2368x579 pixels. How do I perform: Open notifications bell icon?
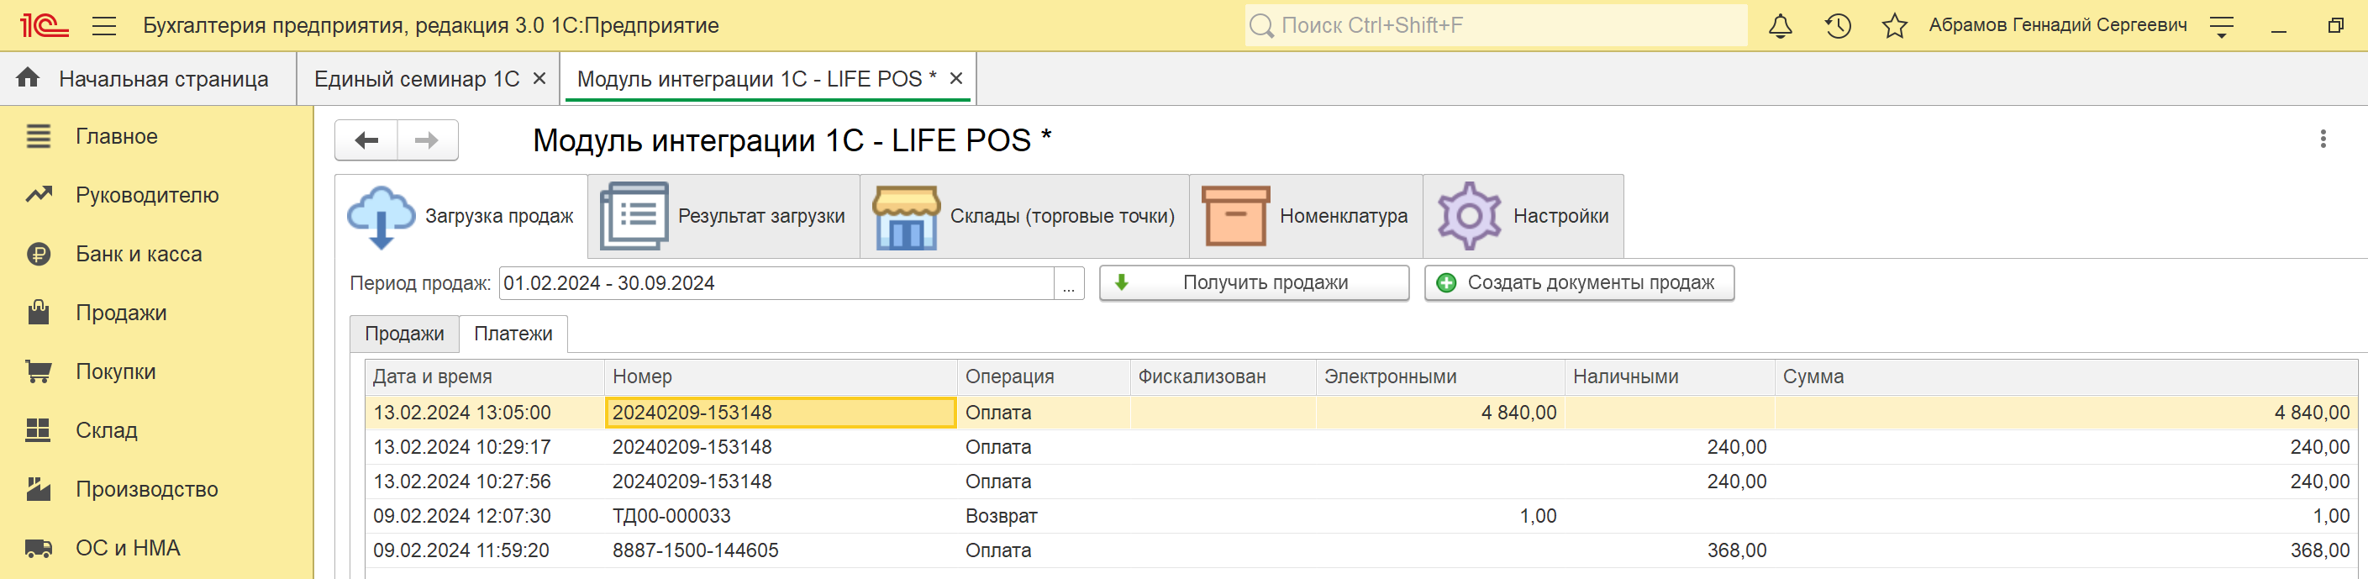[1780, 26]
